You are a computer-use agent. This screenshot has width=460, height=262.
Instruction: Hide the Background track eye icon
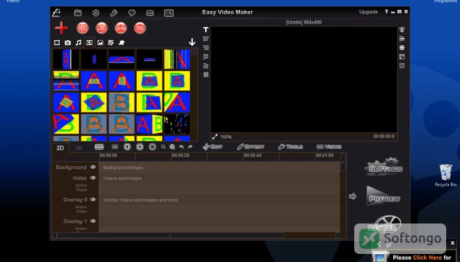pos(93,167)
